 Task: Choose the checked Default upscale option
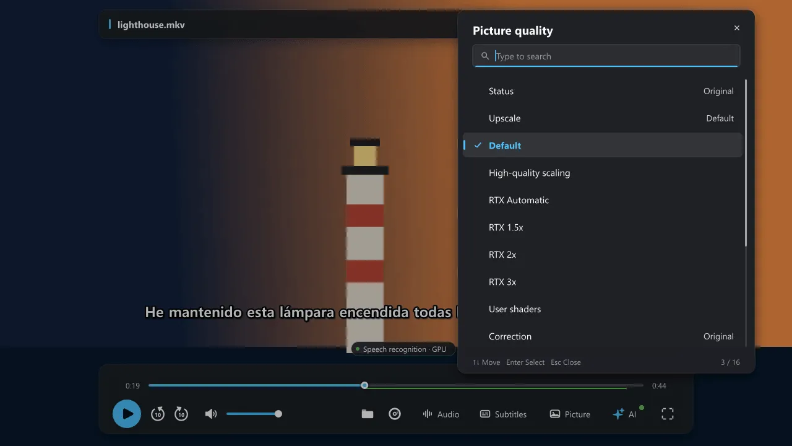coord(603,146)
